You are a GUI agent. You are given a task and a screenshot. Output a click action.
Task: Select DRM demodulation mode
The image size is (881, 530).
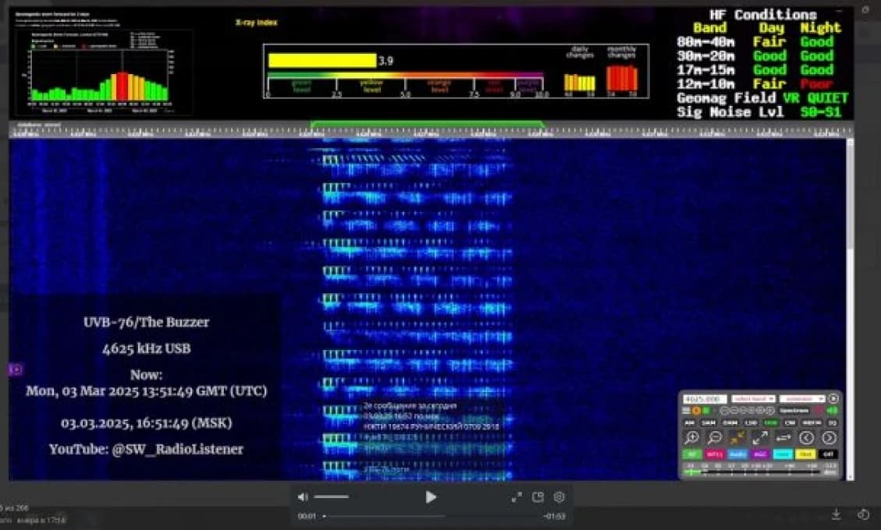click(730, 422)
